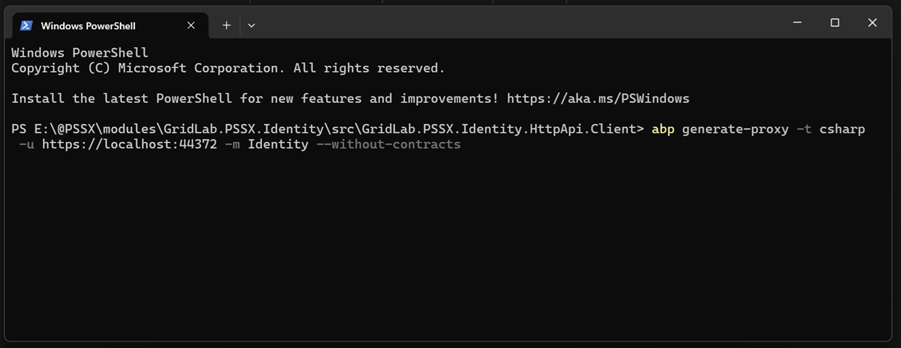901x348 pixels.
Task: Close the Windows PowerShell tab
Action: point(191,25)
